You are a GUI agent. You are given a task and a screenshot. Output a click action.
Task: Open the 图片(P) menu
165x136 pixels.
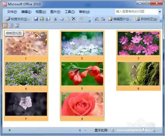click(55, 12)
